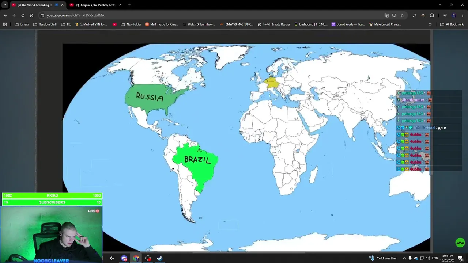Open the OneDrive cloud tray icon
The image size is (468, 263).
coord(416,258)
